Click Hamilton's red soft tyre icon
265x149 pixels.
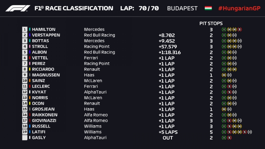tap(239, 30)
